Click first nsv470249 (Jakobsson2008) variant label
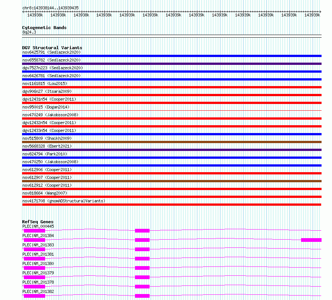 click(50, 115)
